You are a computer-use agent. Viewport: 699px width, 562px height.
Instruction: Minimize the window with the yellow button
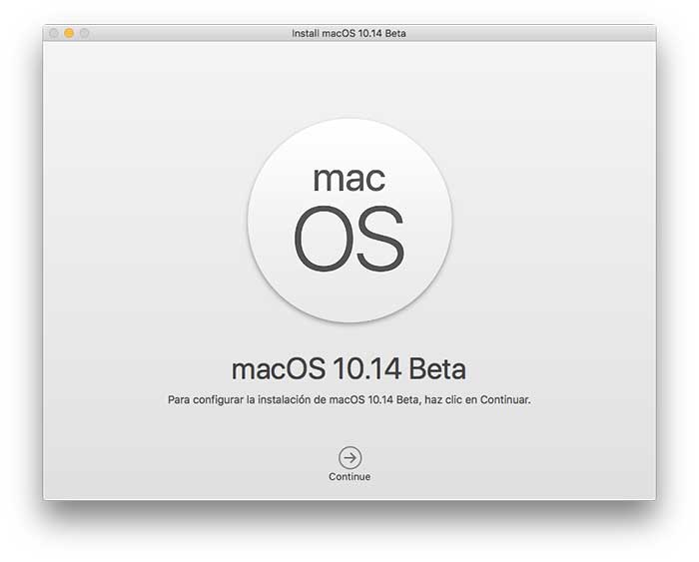click(69, 33)
